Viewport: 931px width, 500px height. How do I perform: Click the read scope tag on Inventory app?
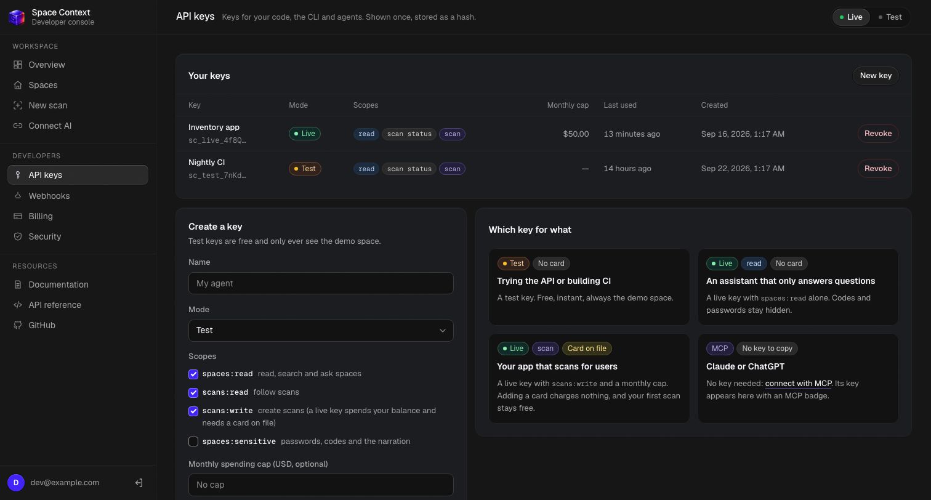pyautogui.click(x=366, y=134)
